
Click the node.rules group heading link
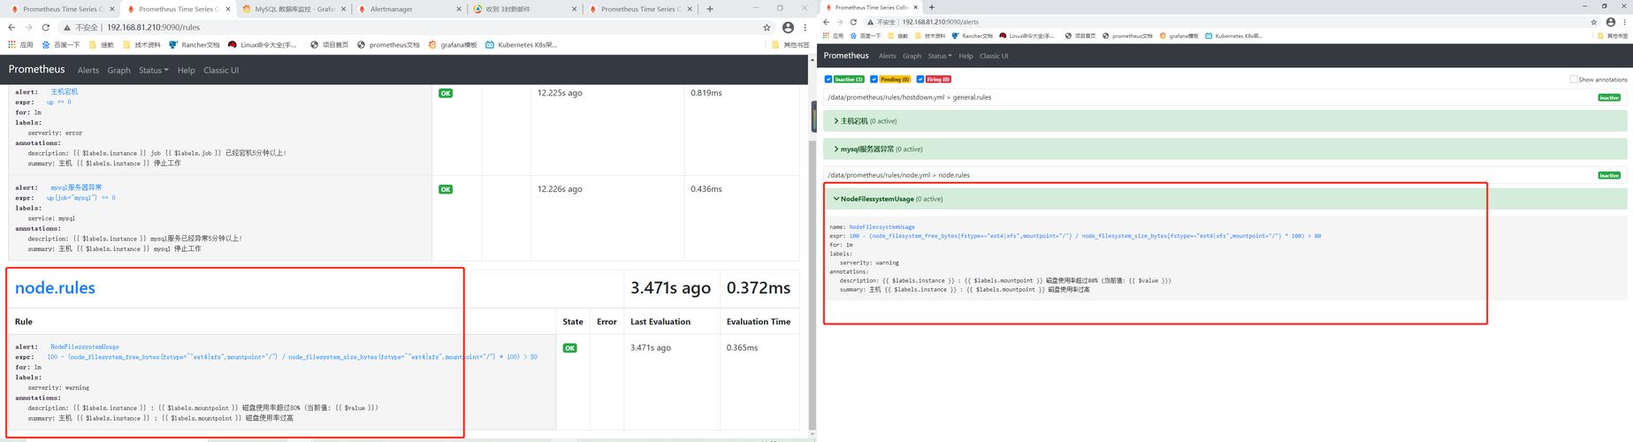[x=55, y=287]
